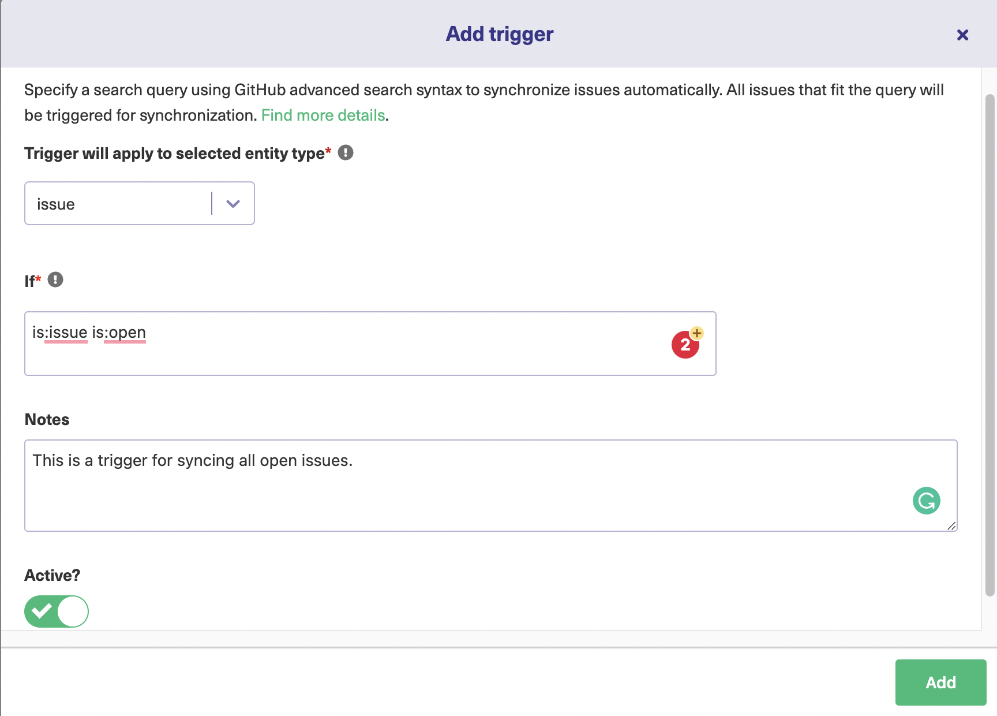
Task: Click the yellow plus Grammarly indicator
Action: (x=697, y=333)
